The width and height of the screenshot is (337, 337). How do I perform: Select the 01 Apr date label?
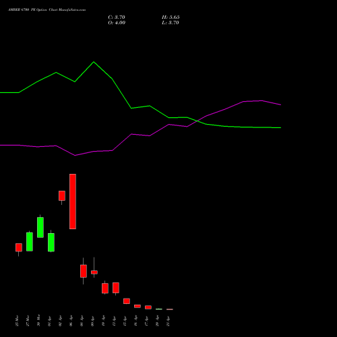click(x=49, y=321)
